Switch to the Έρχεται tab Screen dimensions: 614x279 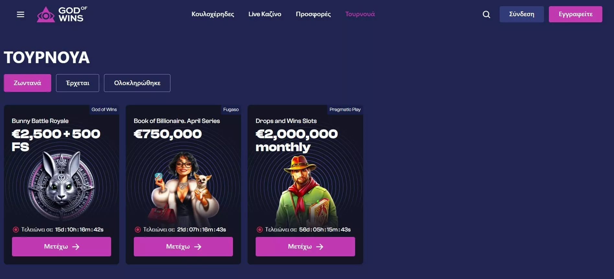[77, 83]
